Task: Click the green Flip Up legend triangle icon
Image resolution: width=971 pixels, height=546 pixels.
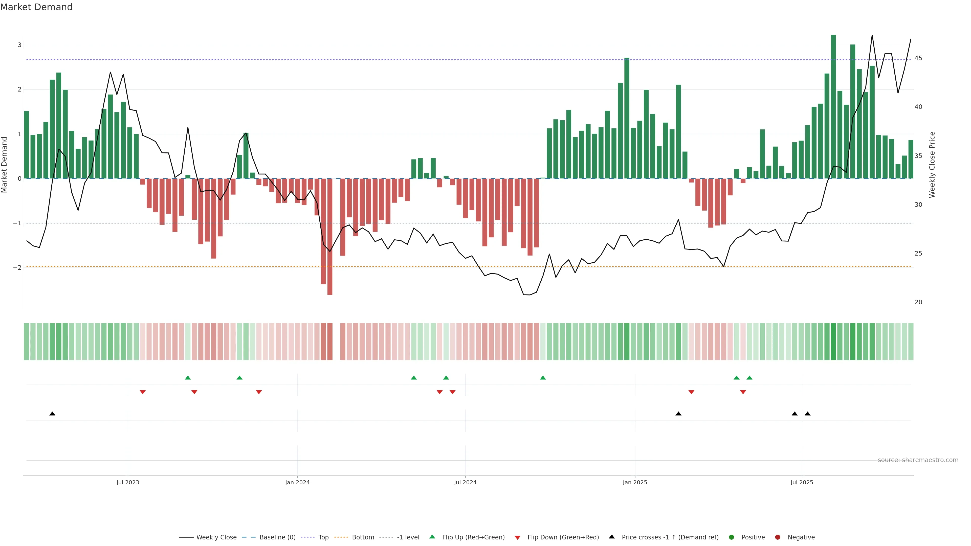Action: click(x=432, y=537)
